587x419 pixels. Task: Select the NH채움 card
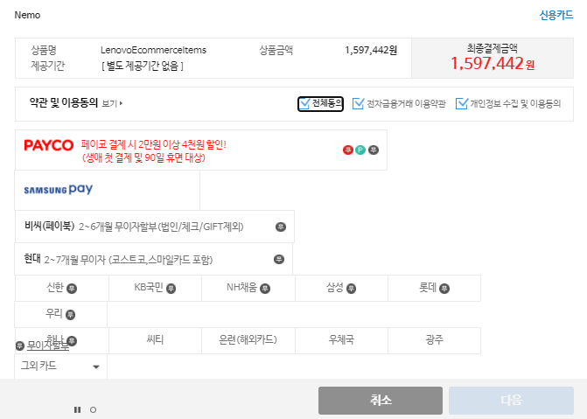[x=248, y=288]
